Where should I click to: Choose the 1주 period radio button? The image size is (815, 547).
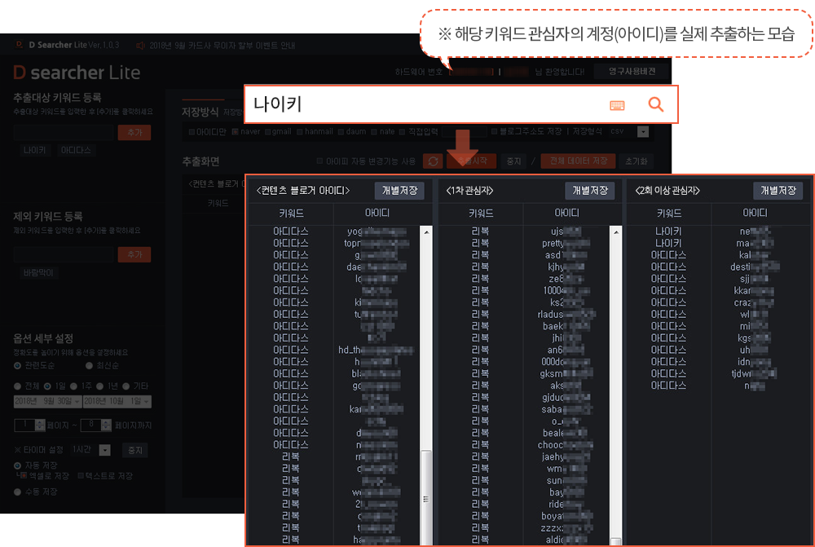click(73, 386)
